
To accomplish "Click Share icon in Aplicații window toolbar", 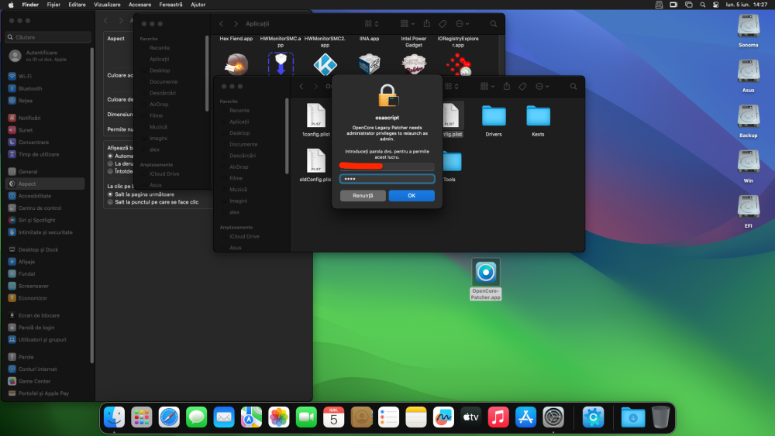I will (x=426, y=24).
